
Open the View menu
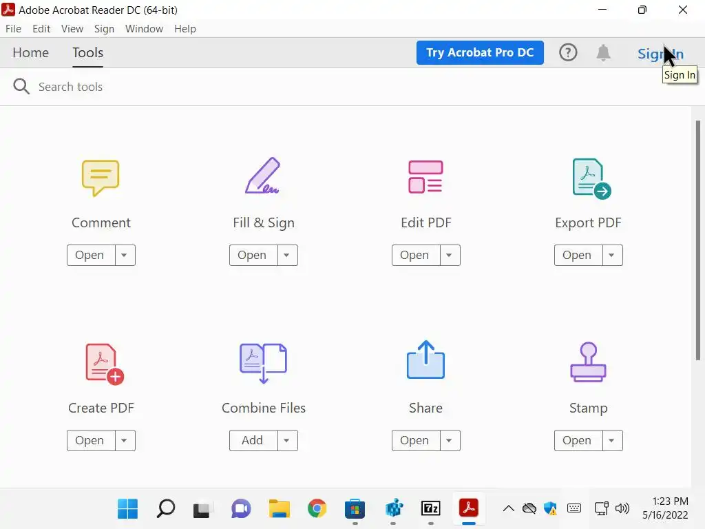[72, 29]
